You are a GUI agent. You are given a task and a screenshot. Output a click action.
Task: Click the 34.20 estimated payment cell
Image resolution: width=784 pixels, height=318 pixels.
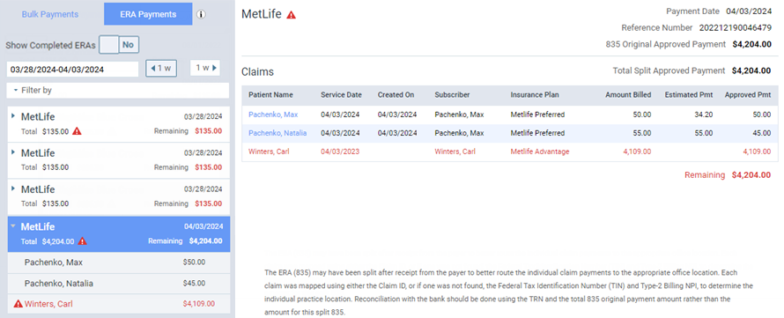[x=704, y=115]
